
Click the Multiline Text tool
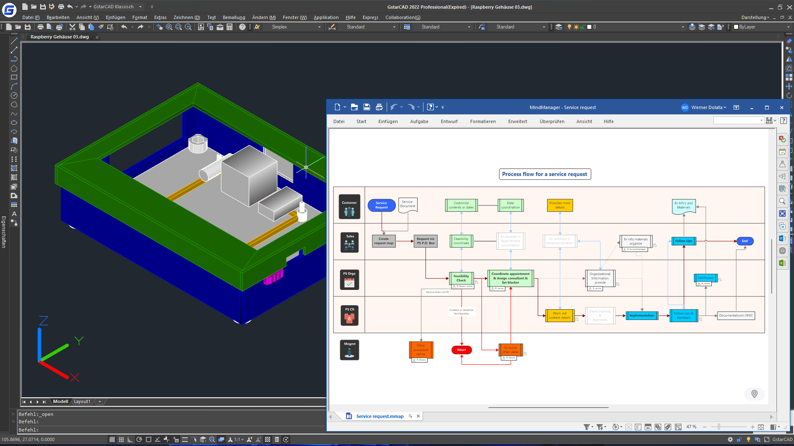click(14, 214)
